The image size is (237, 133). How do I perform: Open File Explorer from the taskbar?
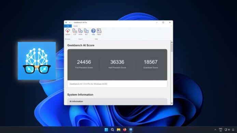coord(118,130)
